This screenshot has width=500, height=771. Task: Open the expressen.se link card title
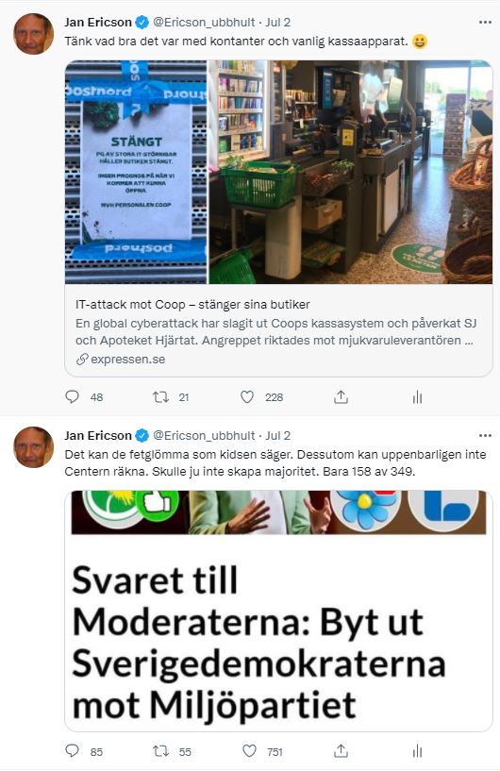pos(192,305)
